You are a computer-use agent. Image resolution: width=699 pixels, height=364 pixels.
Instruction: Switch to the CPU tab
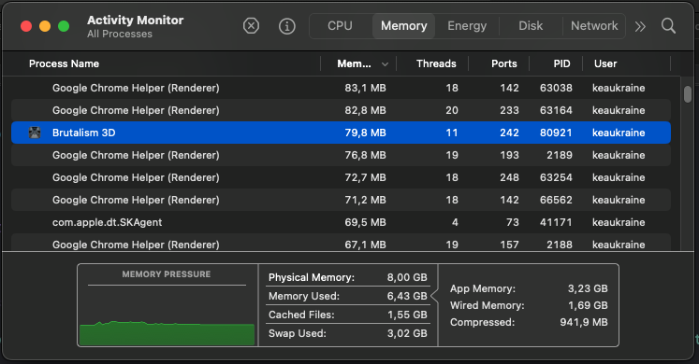[x=340, y=26]
